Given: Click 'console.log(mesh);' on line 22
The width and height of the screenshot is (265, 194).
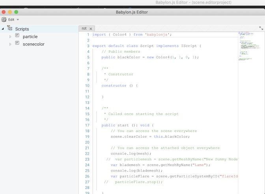Looking at the screenshot, I should click(131, 154).
